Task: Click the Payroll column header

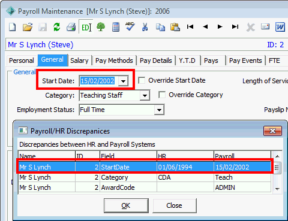Action: [x=242, y=156]
